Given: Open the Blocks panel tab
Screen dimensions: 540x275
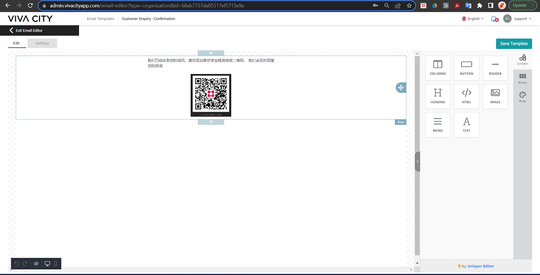Looking at the screenshot, I should coord(522,79).
